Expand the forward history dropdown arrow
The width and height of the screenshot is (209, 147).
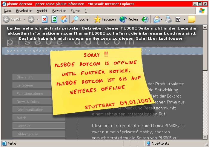point(38,19)
